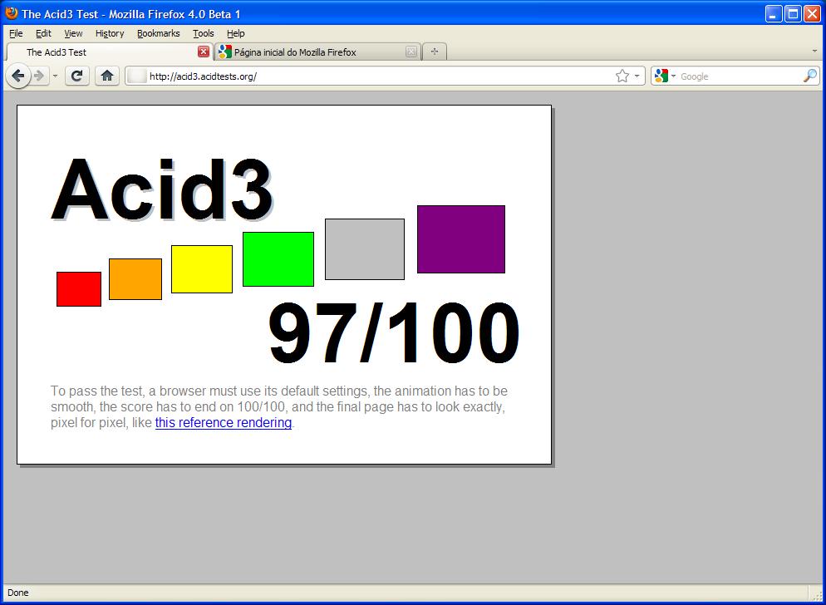Click the purple box in Acid3 test
The image size is (826, 605).
[x=461, y=239]
